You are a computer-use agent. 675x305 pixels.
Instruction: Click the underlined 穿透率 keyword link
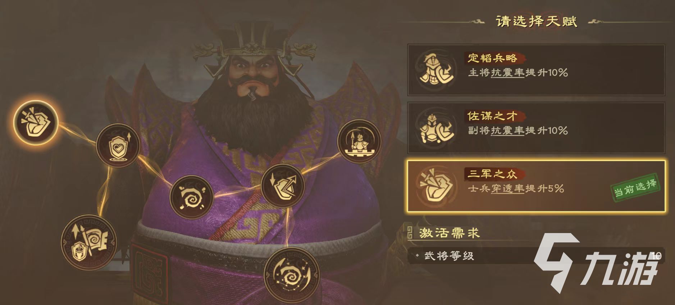[x=507, y=189]
